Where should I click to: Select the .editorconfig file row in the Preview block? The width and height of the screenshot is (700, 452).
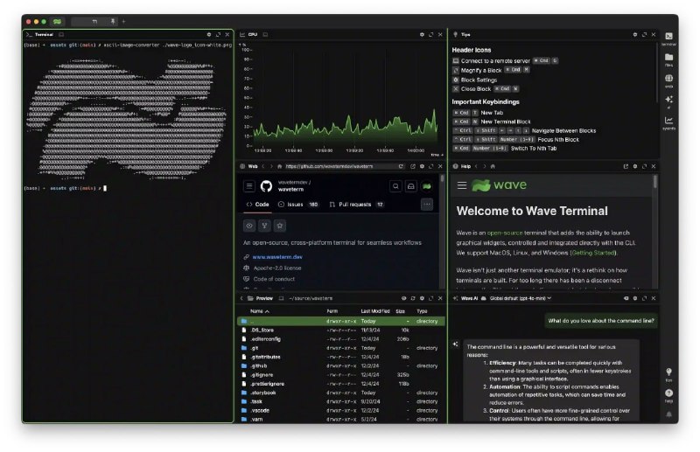(341, 339)
